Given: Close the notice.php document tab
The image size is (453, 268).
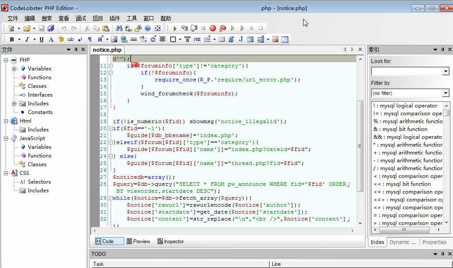Looking at the screenshot, I should 360,49.
